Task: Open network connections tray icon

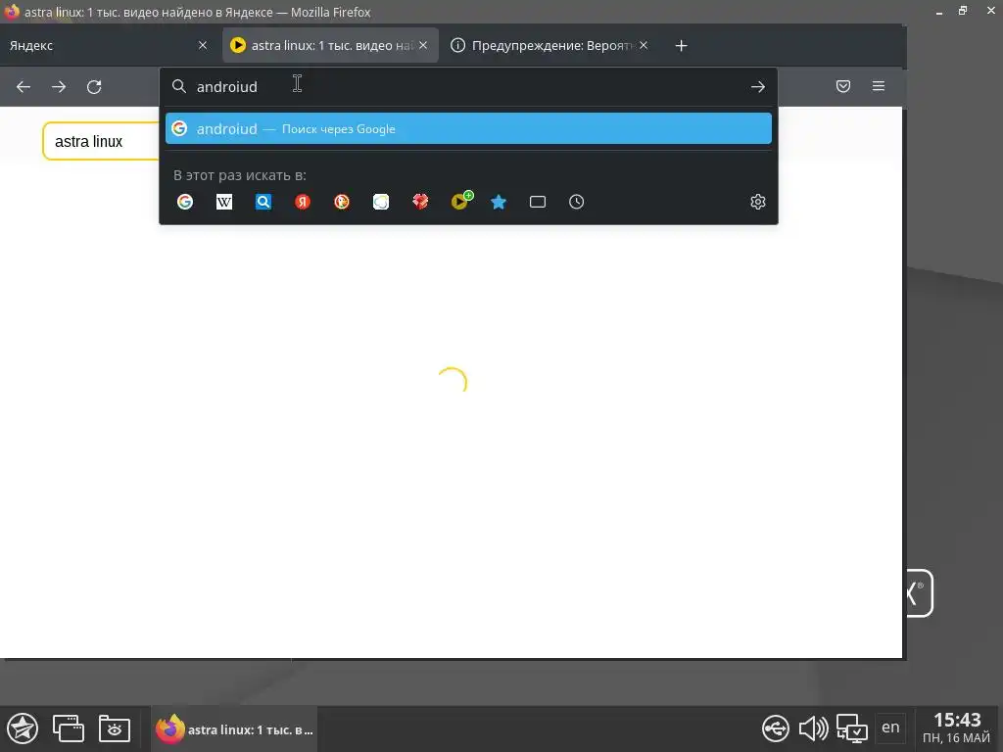Action: (x=852, y=728)
